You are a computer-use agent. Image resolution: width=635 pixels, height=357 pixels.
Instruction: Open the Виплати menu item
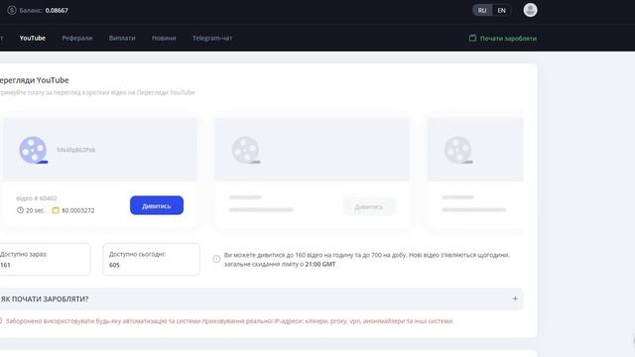point(122,38)
